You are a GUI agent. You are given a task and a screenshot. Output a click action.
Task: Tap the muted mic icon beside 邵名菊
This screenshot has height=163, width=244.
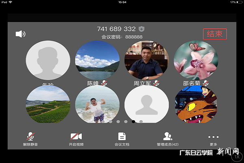point(206,83)
